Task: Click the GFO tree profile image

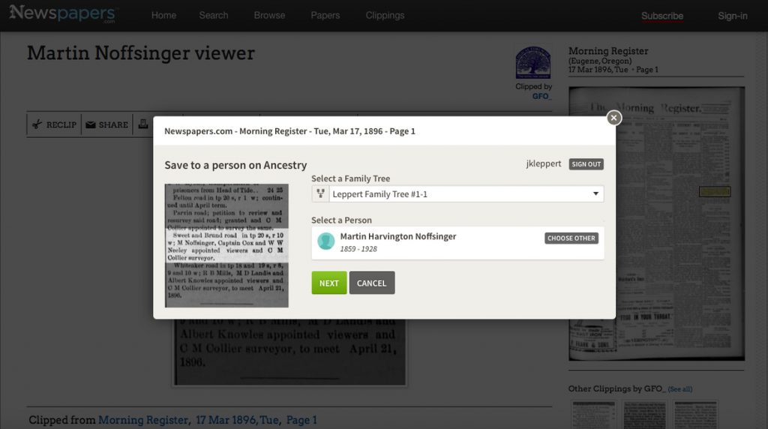Action: tap(532, 63)
